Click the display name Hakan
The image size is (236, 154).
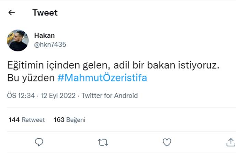point(44,36)
